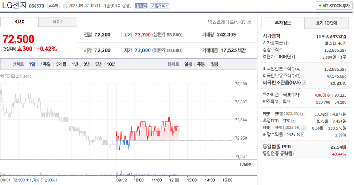Click the 하한가 50,600 text
Screen dimensions: 354x185
pyautogui.click(x=167, y=50)
